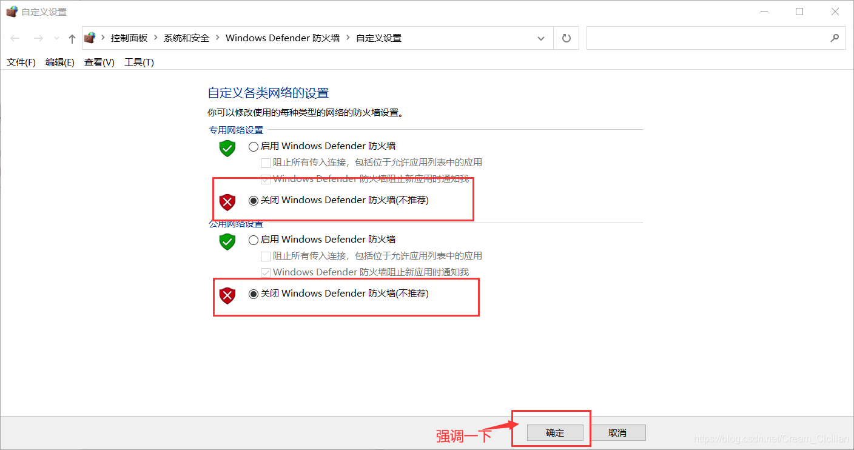
Task: Click the refresh icon beside address bar
Action: (567, 38)
